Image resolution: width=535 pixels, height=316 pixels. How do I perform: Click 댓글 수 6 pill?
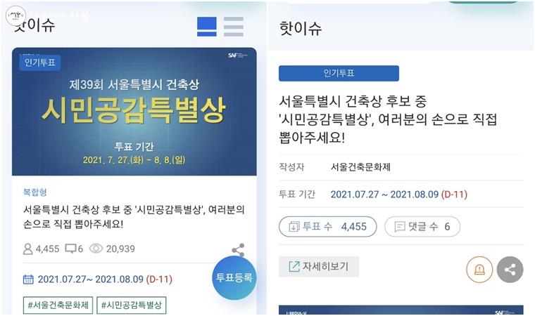(422, 226)
